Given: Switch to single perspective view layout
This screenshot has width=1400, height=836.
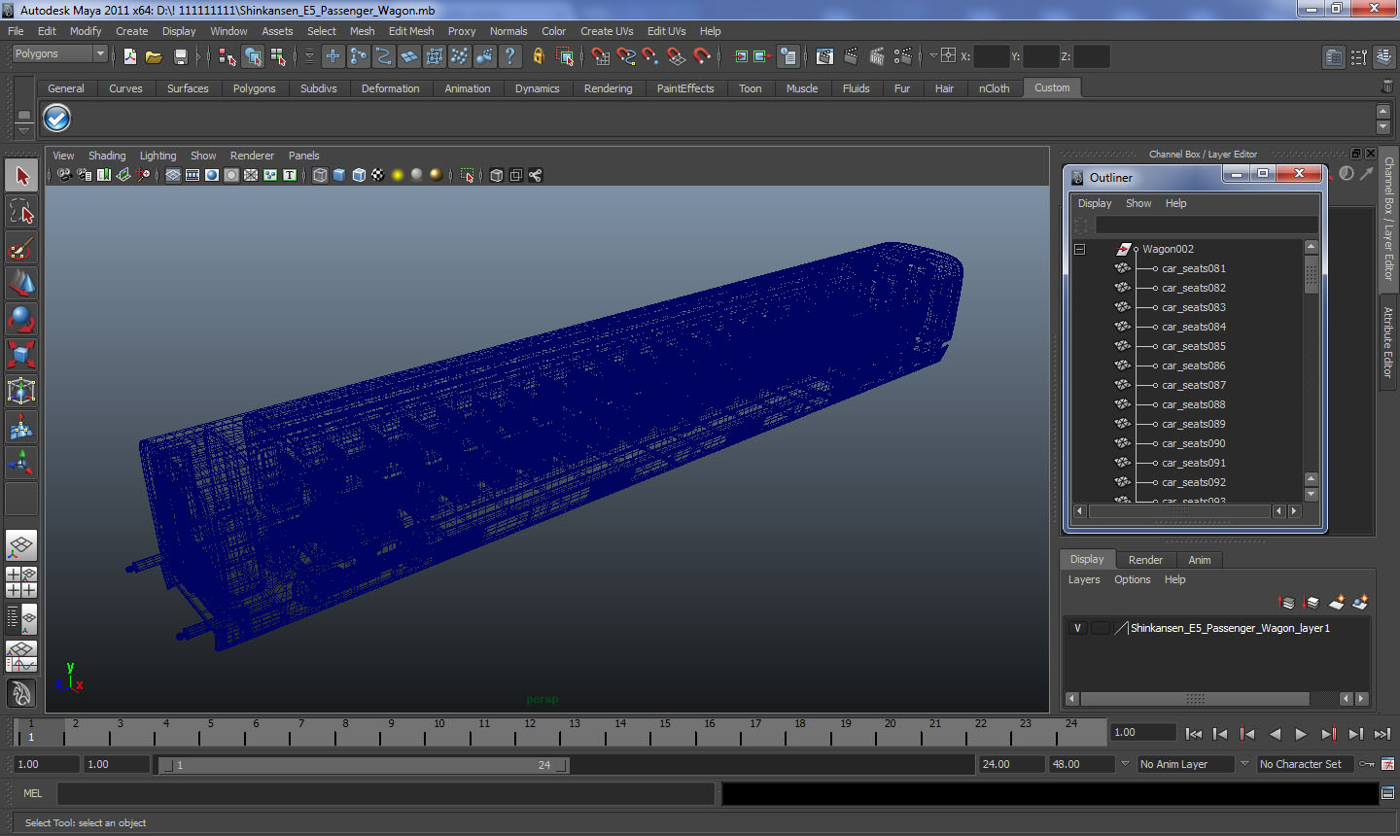Looking at the screenshot, I should click(21, 545).
